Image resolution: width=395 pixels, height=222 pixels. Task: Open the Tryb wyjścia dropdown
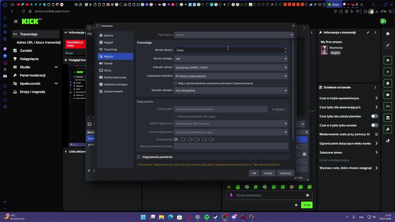coord(234,35)
